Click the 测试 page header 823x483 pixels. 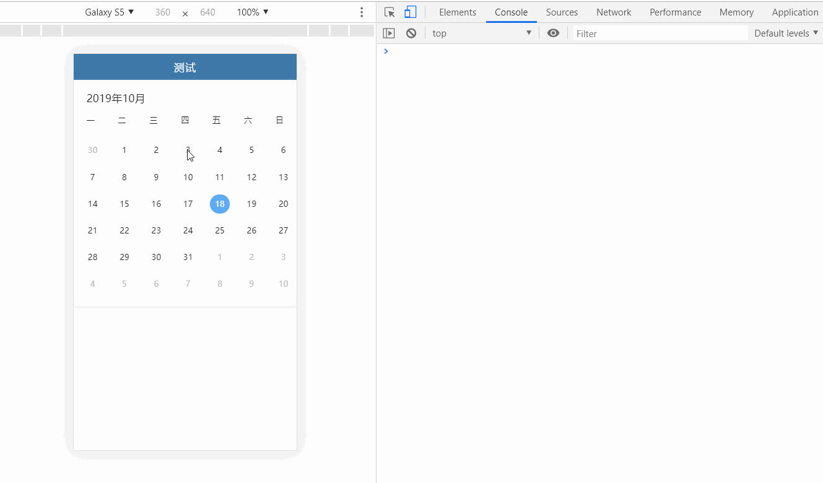185,67
